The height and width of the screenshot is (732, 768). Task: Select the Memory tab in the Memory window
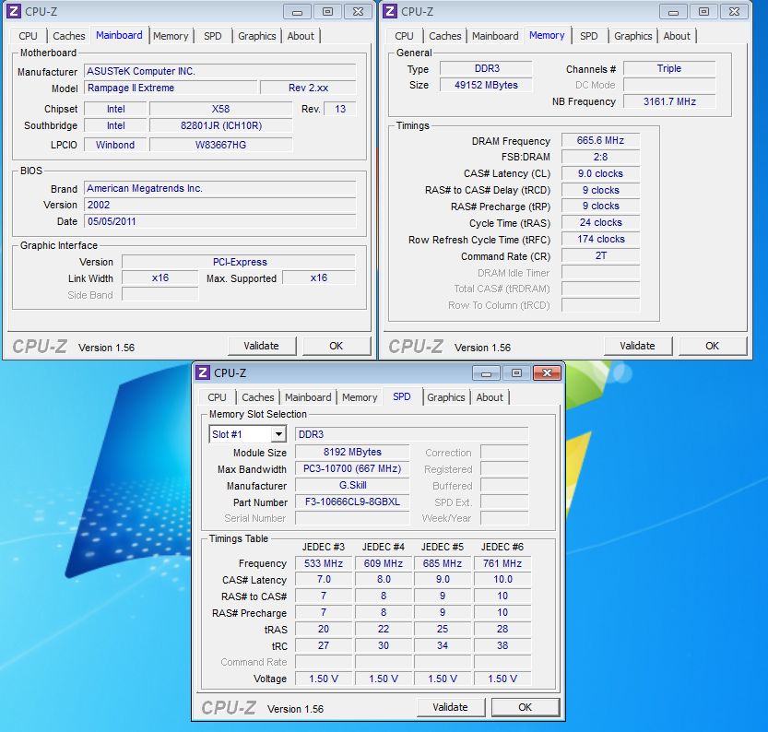click(x=547, y=35)
